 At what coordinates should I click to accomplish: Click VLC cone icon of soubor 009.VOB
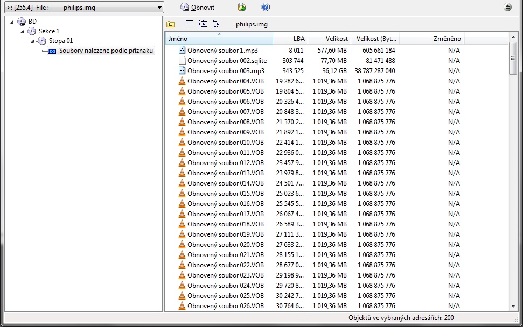point(182,132)
